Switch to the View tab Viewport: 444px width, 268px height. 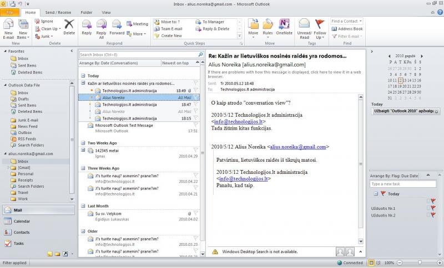pyautogui.click(x=106, y=12)
